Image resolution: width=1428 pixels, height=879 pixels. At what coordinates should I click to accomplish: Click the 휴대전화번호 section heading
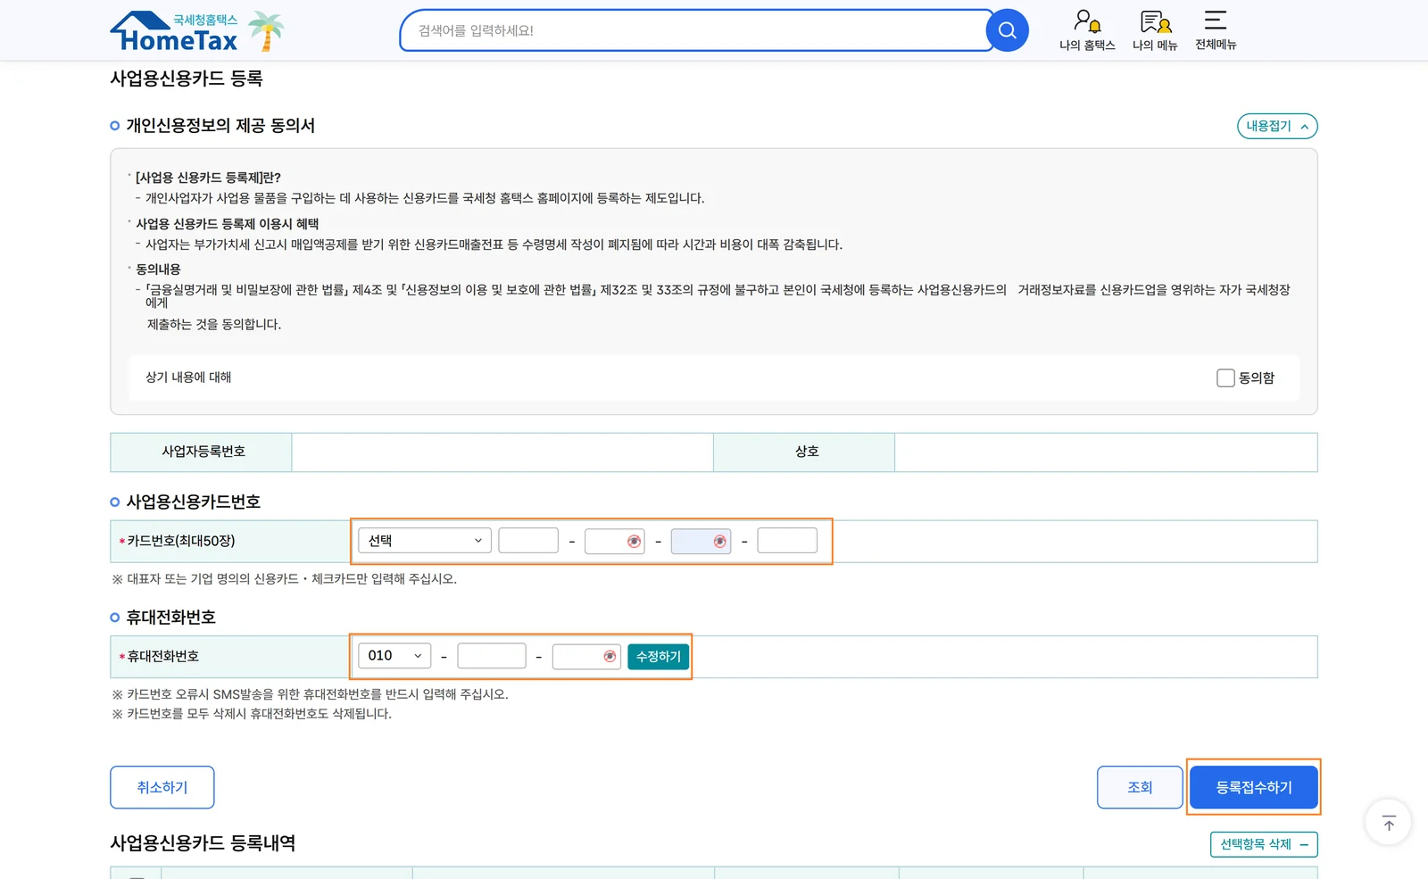tap(170, 618)
